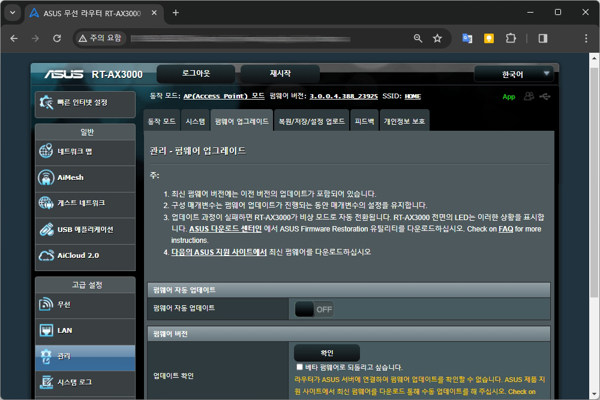This screenshot has height=400, width=600.
Task: Click the 주의 요함 security warning
Action: point(100,38)
